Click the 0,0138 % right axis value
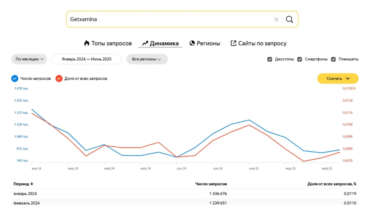The width and height of the screenshot is (374, 208). pyautogui.click(x=349, y=88)
